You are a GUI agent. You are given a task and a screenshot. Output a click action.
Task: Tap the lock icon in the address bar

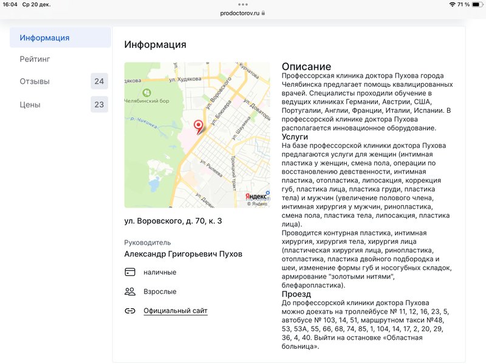pyautogui.click(x=263, y=13)
